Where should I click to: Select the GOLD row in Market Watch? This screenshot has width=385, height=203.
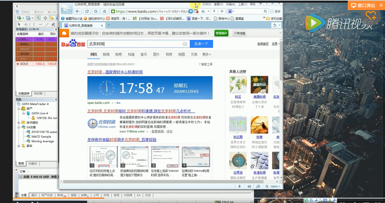coord(36,64)
